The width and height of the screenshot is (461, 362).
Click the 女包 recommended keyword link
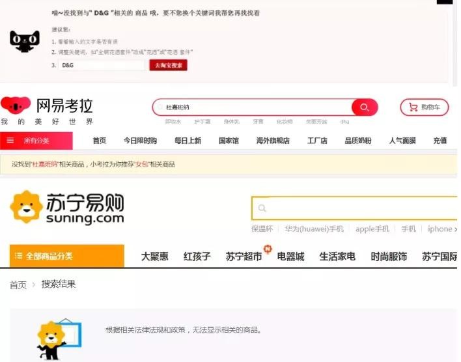point(142,164)
